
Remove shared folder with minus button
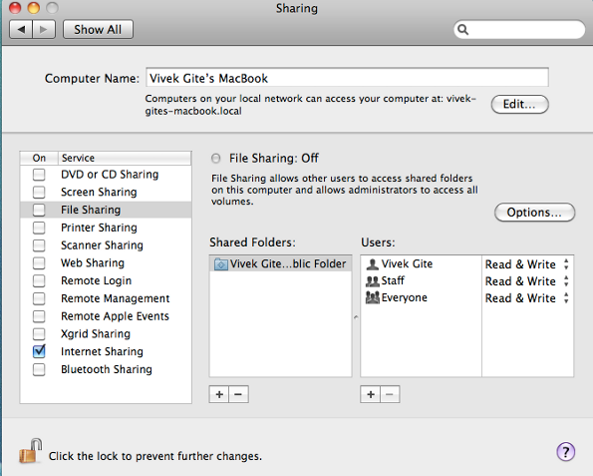click(x=238, y=394)
